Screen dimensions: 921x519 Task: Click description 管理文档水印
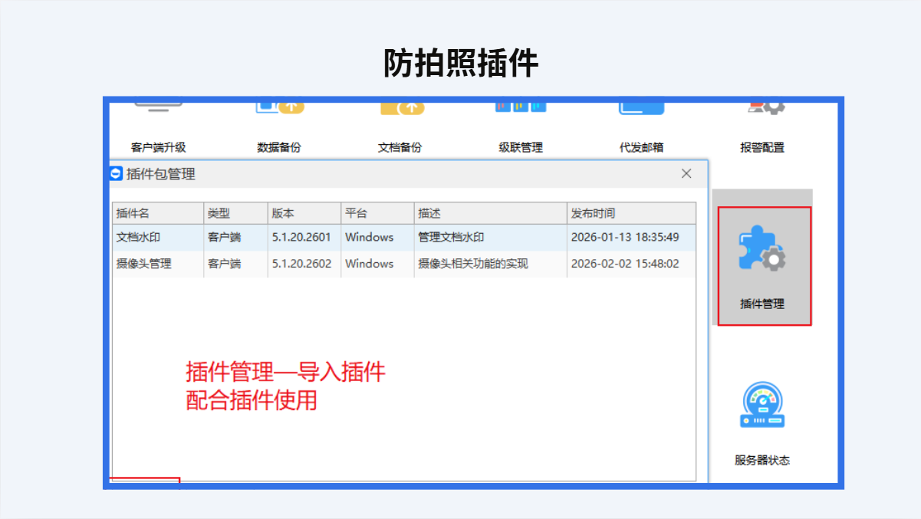click(x=451, y=238)
